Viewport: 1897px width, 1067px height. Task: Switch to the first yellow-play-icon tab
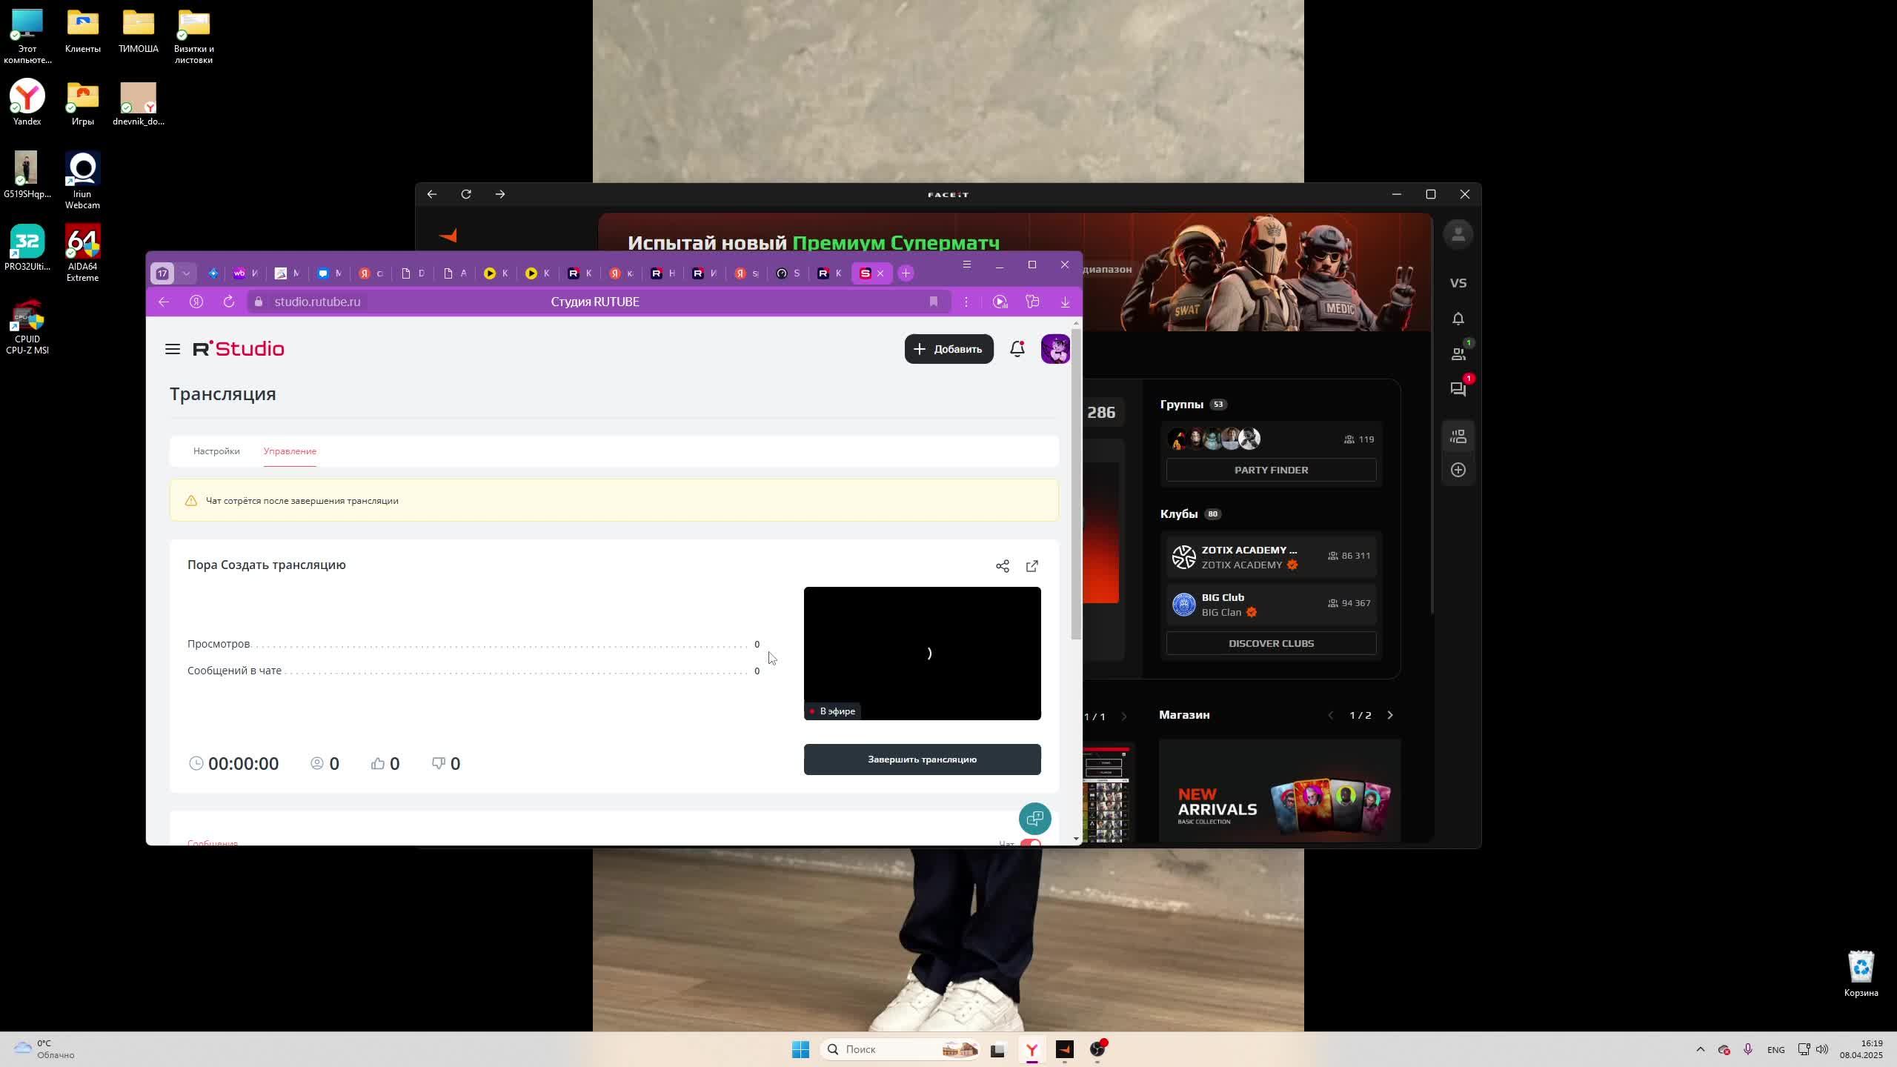496,273
